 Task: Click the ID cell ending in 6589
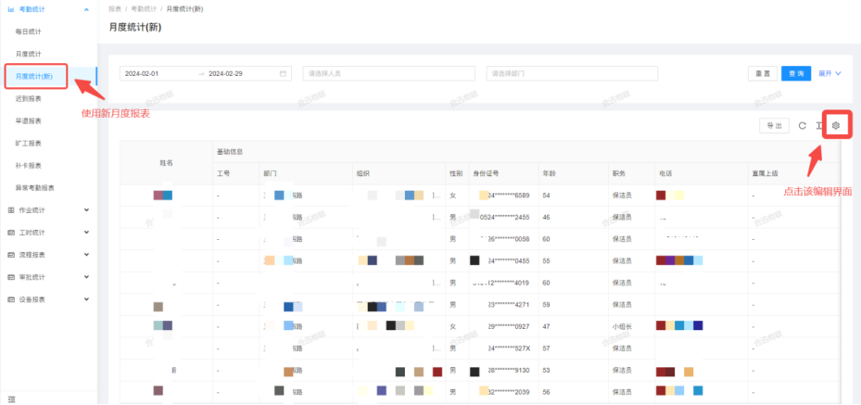[503, 196]
